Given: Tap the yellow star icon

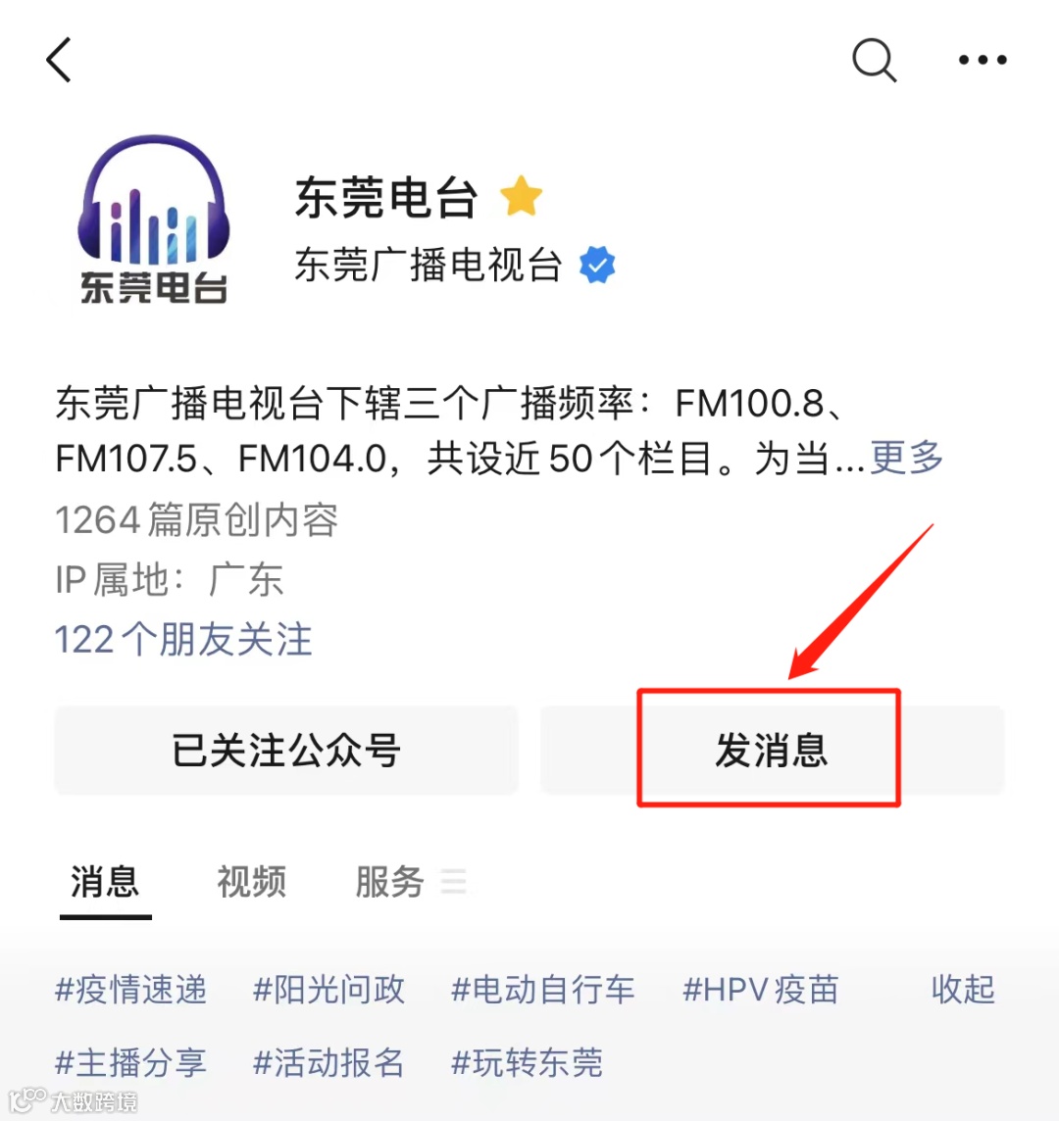Looking at the screenshot, I should (x=521, y=196).
